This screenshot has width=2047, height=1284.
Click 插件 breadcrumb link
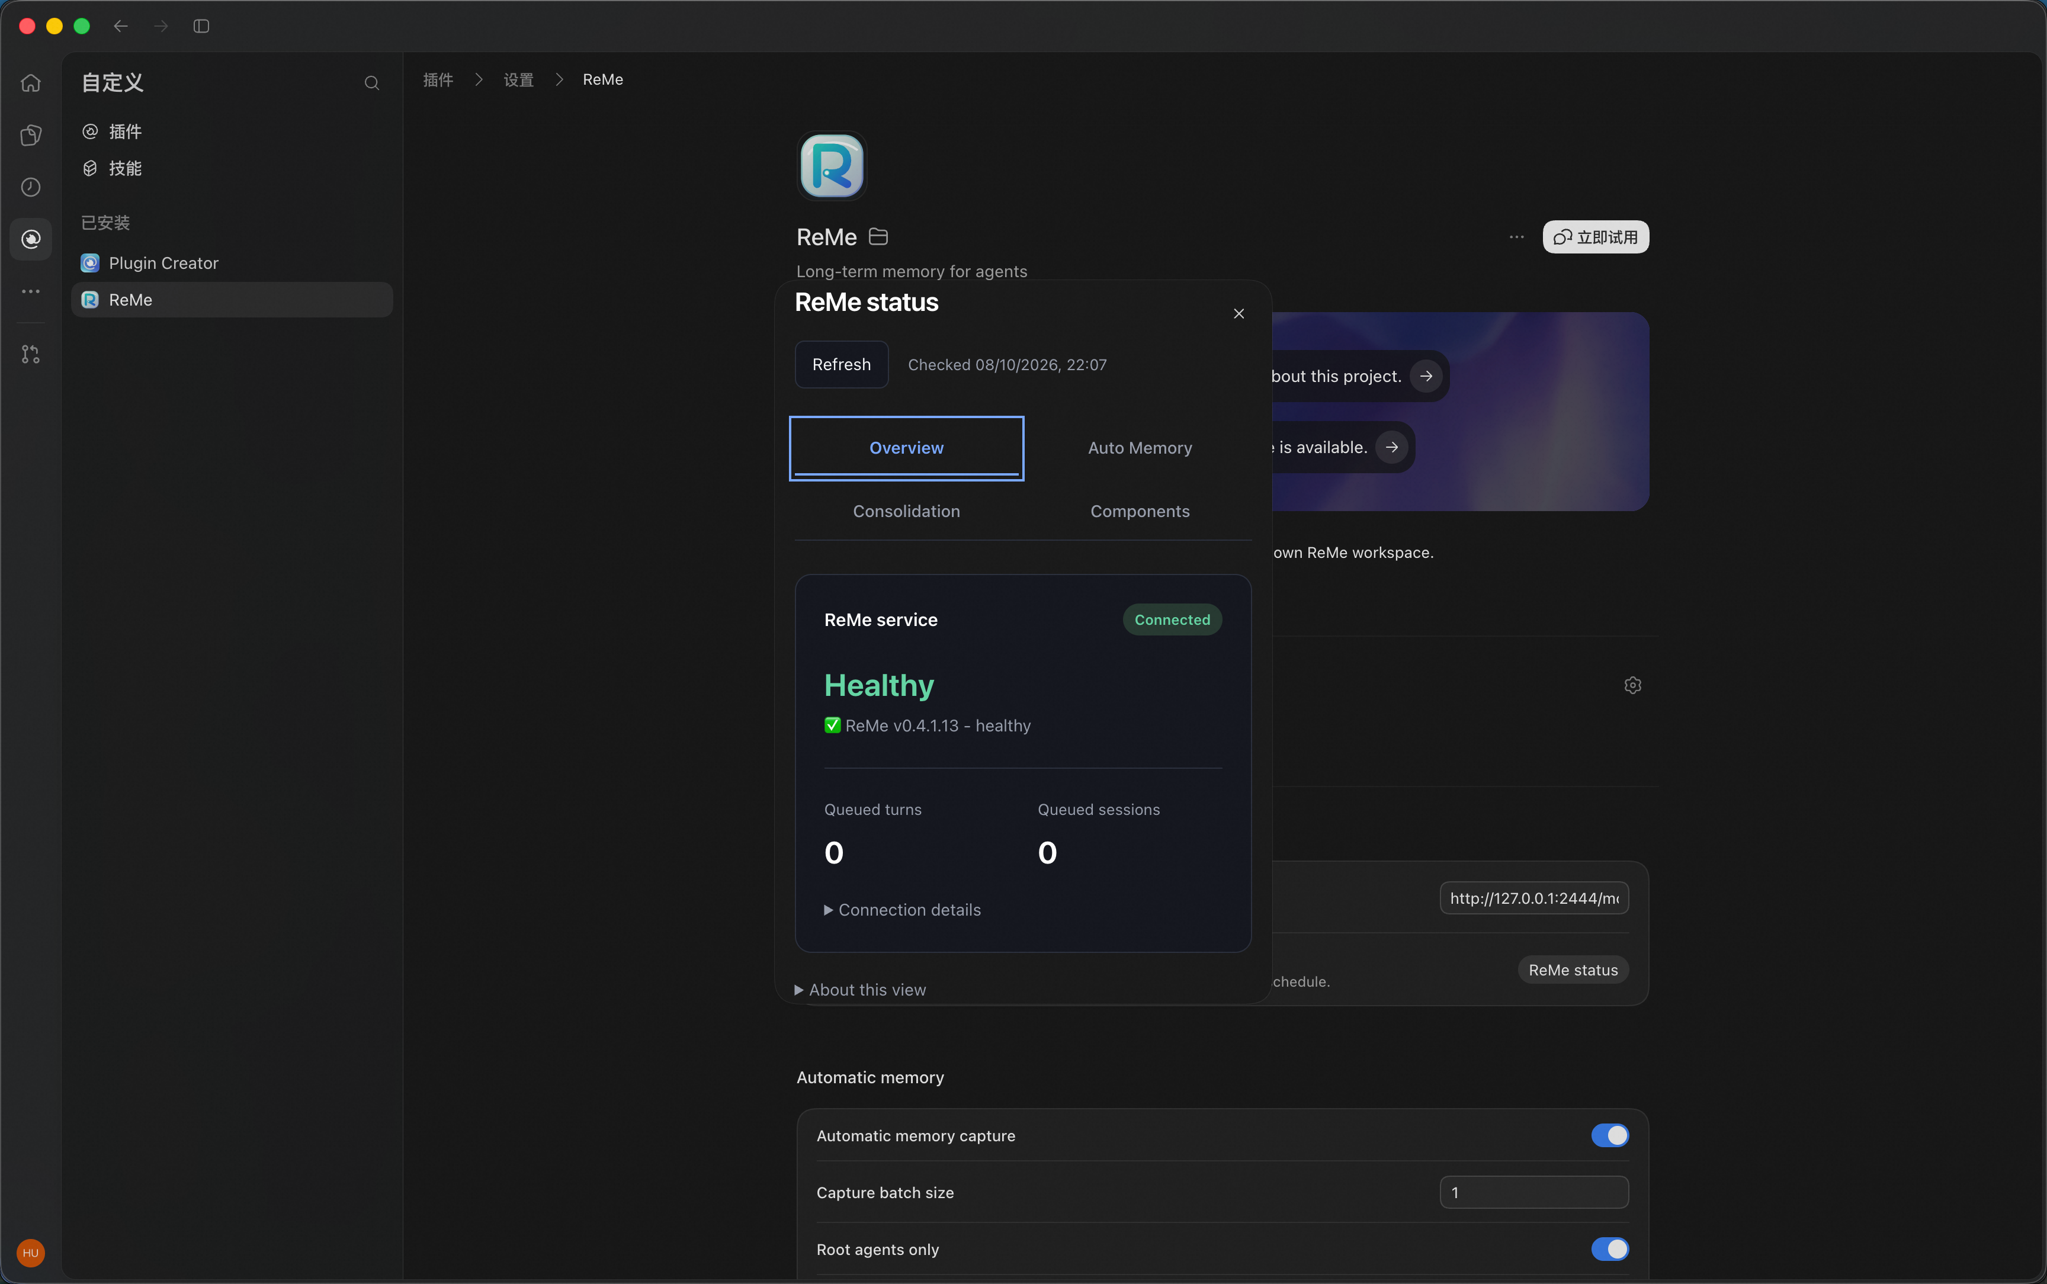438,80
